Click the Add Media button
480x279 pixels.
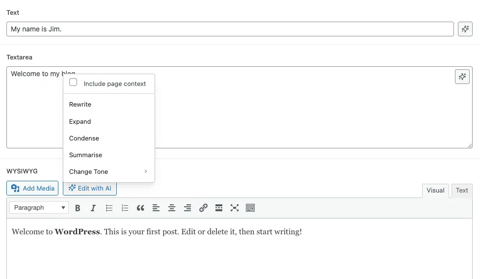[32, 188]
